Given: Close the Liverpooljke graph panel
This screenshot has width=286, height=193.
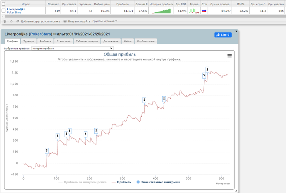Looking at the screenshot, I should click(237, 31).
